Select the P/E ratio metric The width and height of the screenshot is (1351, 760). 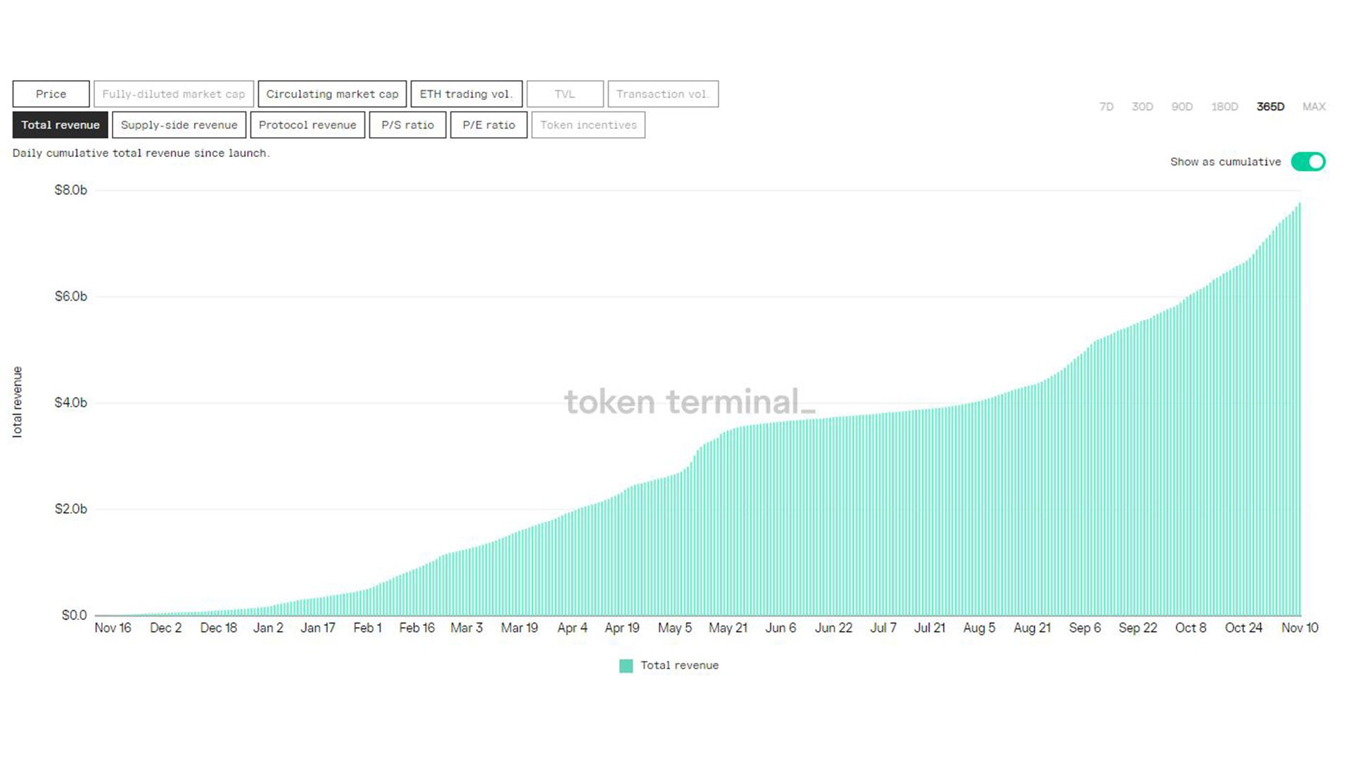pyautogui.click(x=488, y=125)
